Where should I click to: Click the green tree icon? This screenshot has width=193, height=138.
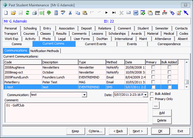(49, 13)
